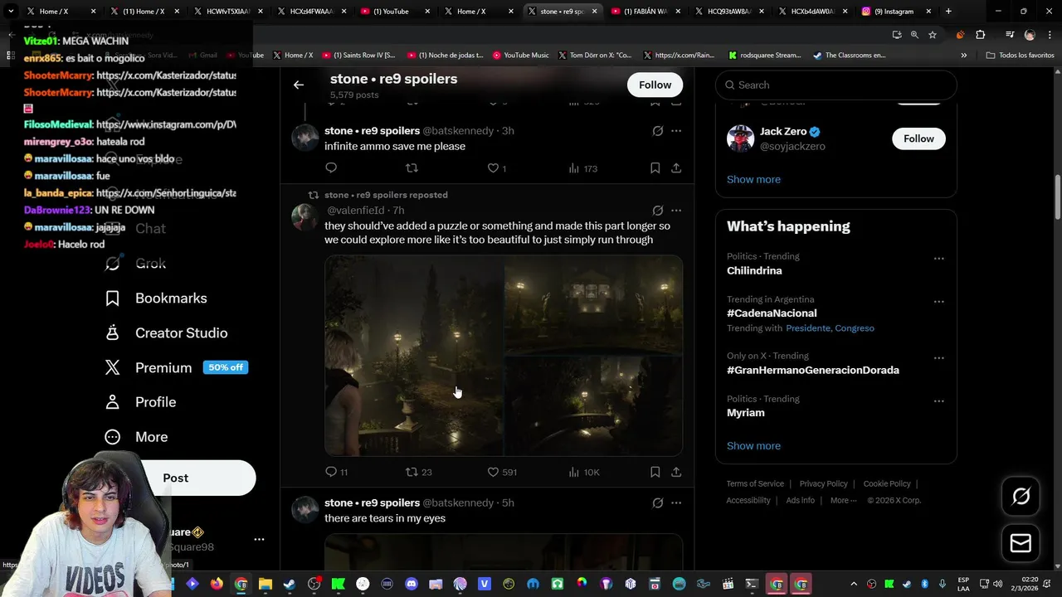The height and width of the screenshot is (597, 1062).
Task: Open Presidente trending link
Action: click(807, 328)
